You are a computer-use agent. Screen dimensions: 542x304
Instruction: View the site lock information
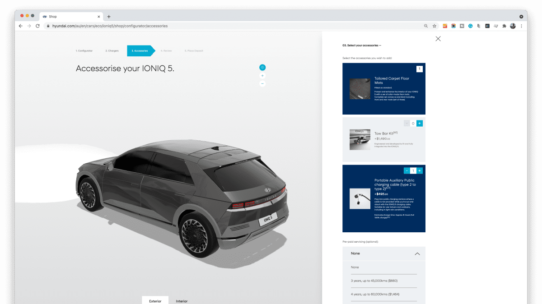tap(48, 26)
